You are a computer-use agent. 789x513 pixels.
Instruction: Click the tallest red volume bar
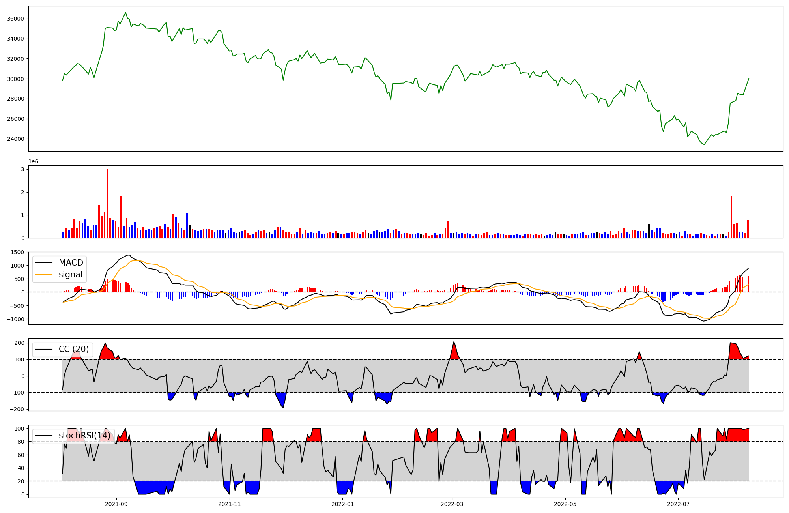(107, 203)
